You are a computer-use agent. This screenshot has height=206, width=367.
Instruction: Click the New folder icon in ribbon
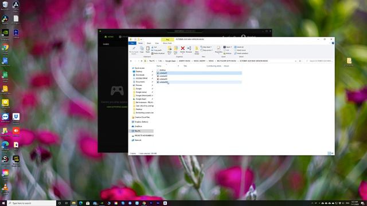(x=197, y=50)
